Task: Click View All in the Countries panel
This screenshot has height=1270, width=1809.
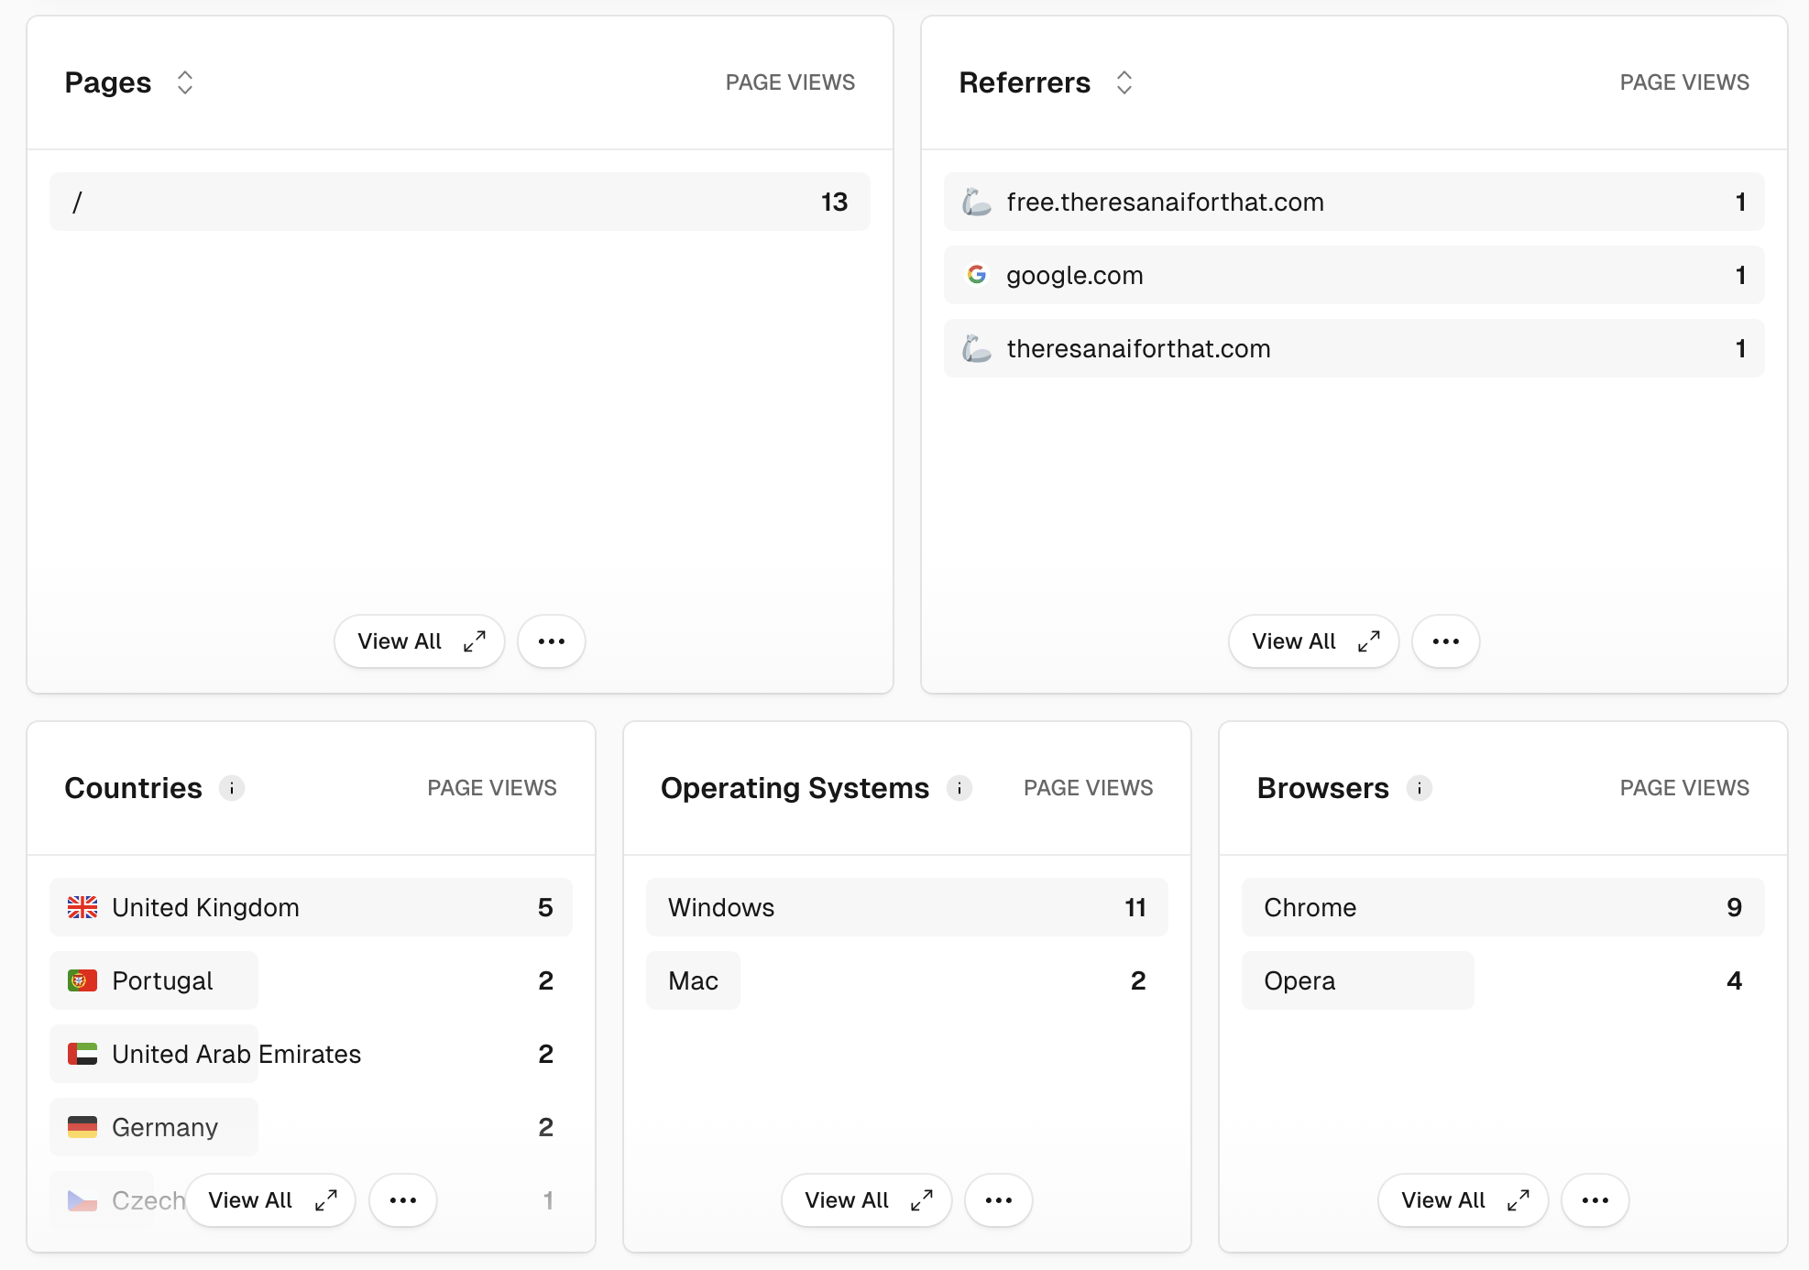Action: (270, 1200)
